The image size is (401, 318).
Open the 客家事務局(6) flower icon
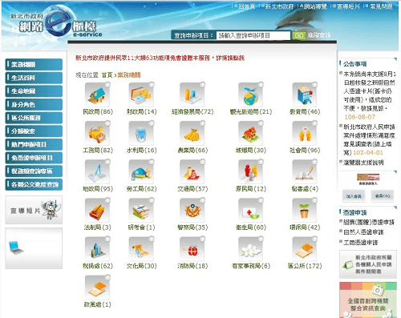(x=251, y=249)
